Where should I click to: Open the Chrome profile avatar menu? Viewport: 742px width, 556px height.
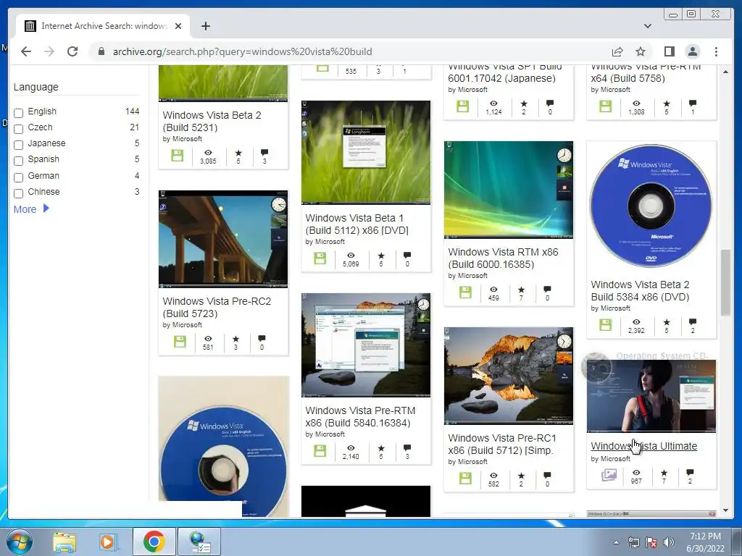pyautogui.click(x=692, y=51)
